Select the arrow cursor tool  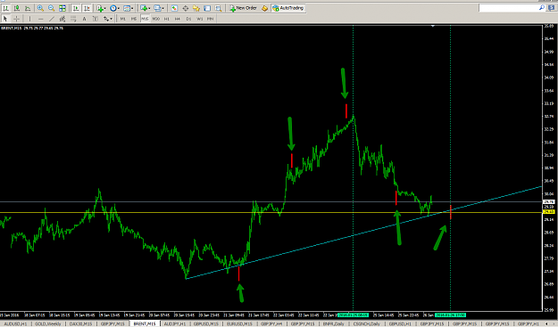click(x=5, y=19)
